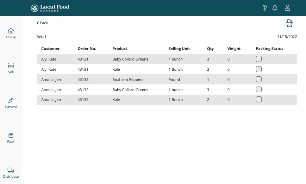Click the Packing Status column header
306x184 pixels.
point(269,49)
